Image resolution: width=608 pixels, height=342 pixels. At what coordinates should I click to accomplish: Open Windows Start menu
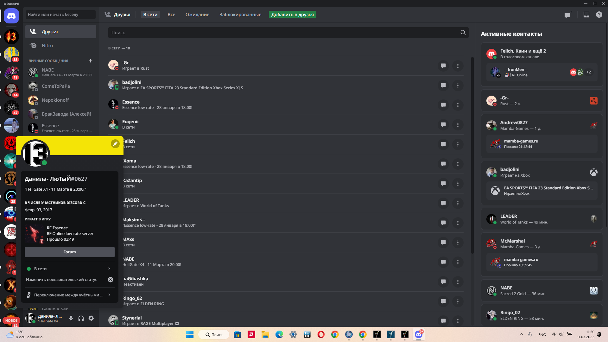tap(190, 334)
